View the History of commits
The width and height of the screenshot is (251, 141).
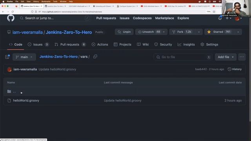pos(235,69)
